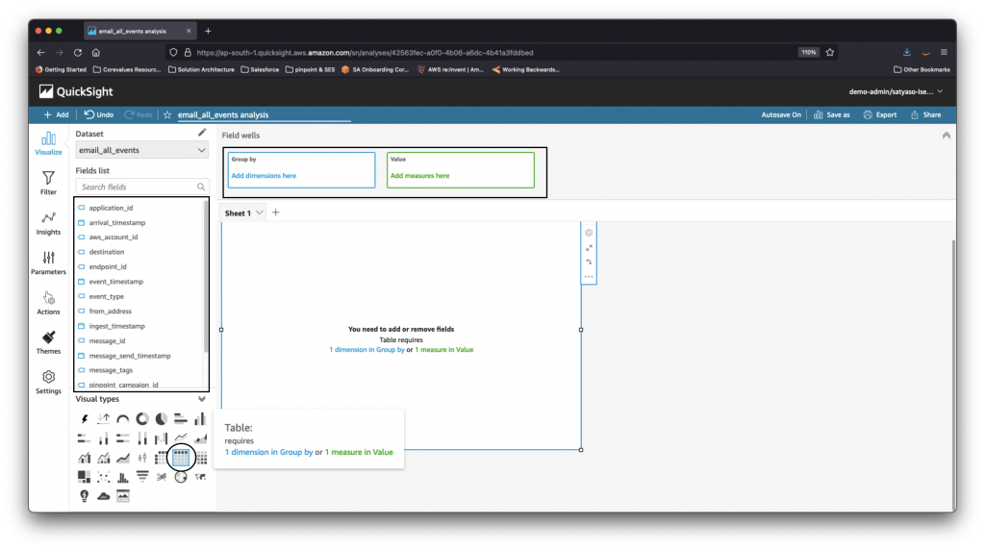Select the line chart visual type
Screen dimensions: 985x550
pos(181,438)
